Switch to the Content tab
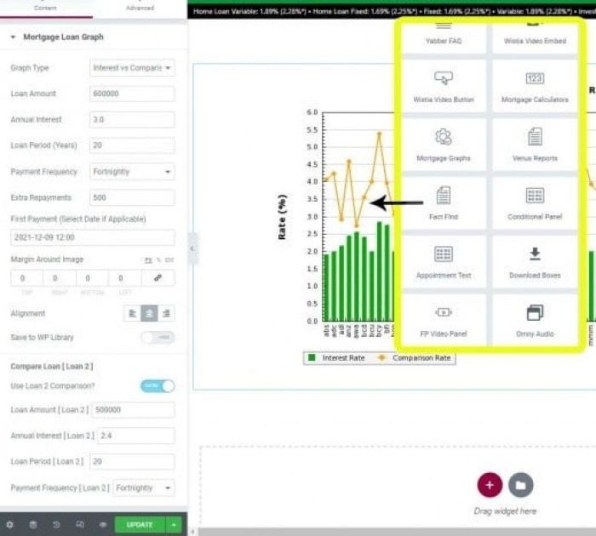Image resolution: width=596 pixels, height=536 pixels. point(46,9)
